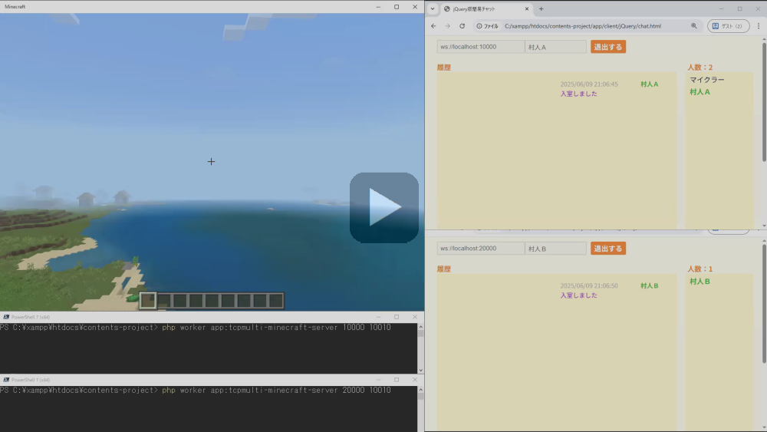Screen dimensions: 767x432
Task: Select マイクラー in the member list
Action: pyautogui.click(x=707, y=80)
